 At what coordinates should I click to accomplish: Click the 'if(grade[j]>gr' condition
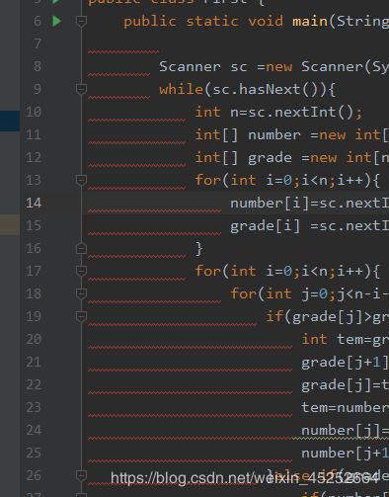pos(328,317)
